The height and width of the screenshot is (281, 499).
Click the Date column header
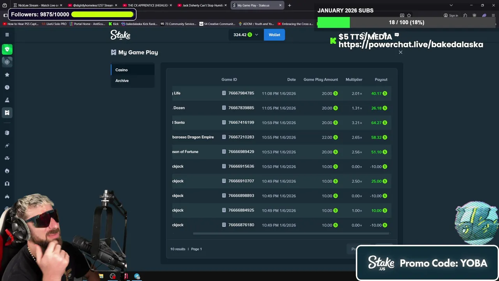[292, 80]
